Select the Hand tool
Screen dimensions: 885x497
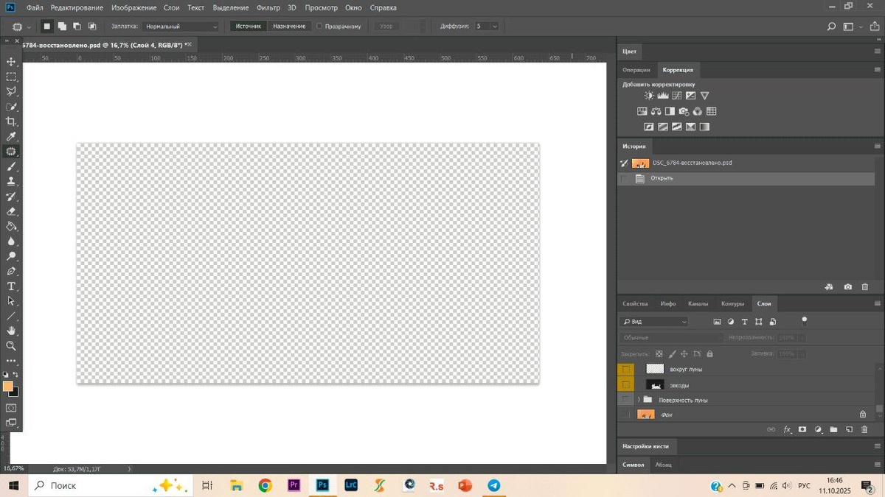[x=11, y=331]
